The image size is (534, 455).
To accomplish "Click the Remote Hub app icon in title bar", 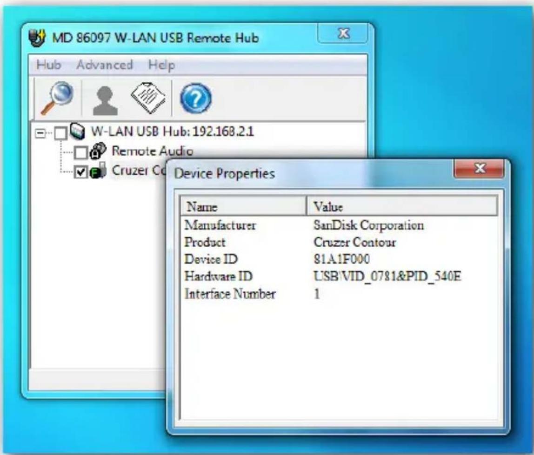I will click(37, 38).
